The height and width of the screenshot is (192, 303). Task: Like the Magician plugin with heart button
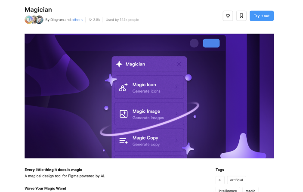(x=228, y=16)
